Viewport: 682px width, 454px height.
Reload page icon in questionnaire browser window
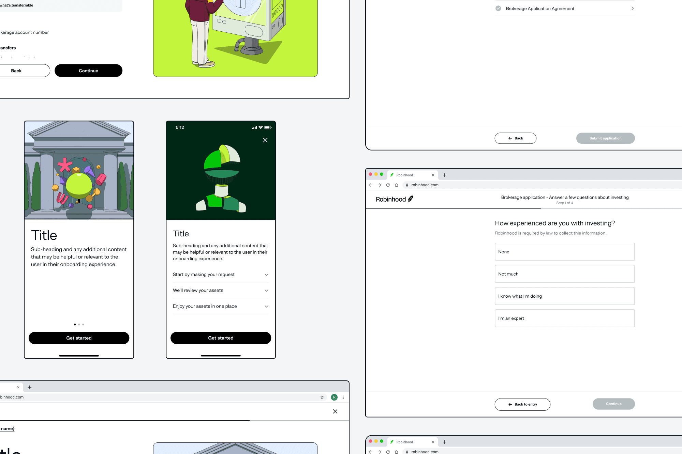pos(388,185)
